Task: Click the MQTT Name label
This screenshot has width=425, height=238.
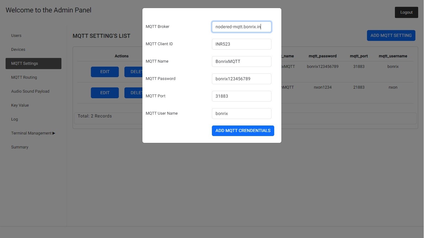Action: (157, 61)
